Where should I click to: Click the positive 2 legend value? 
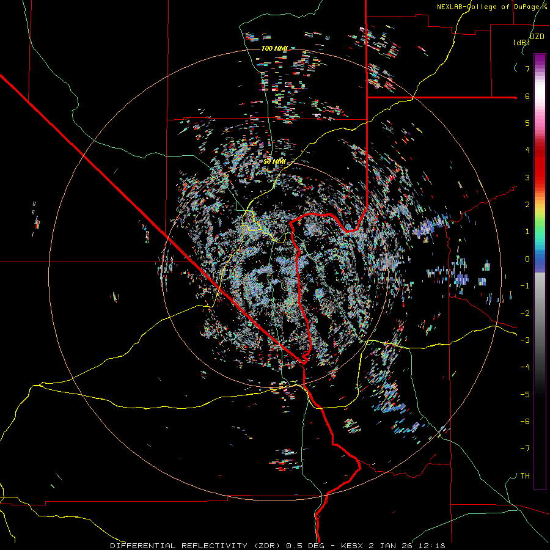pyautogui.click(x=527, y=205)
